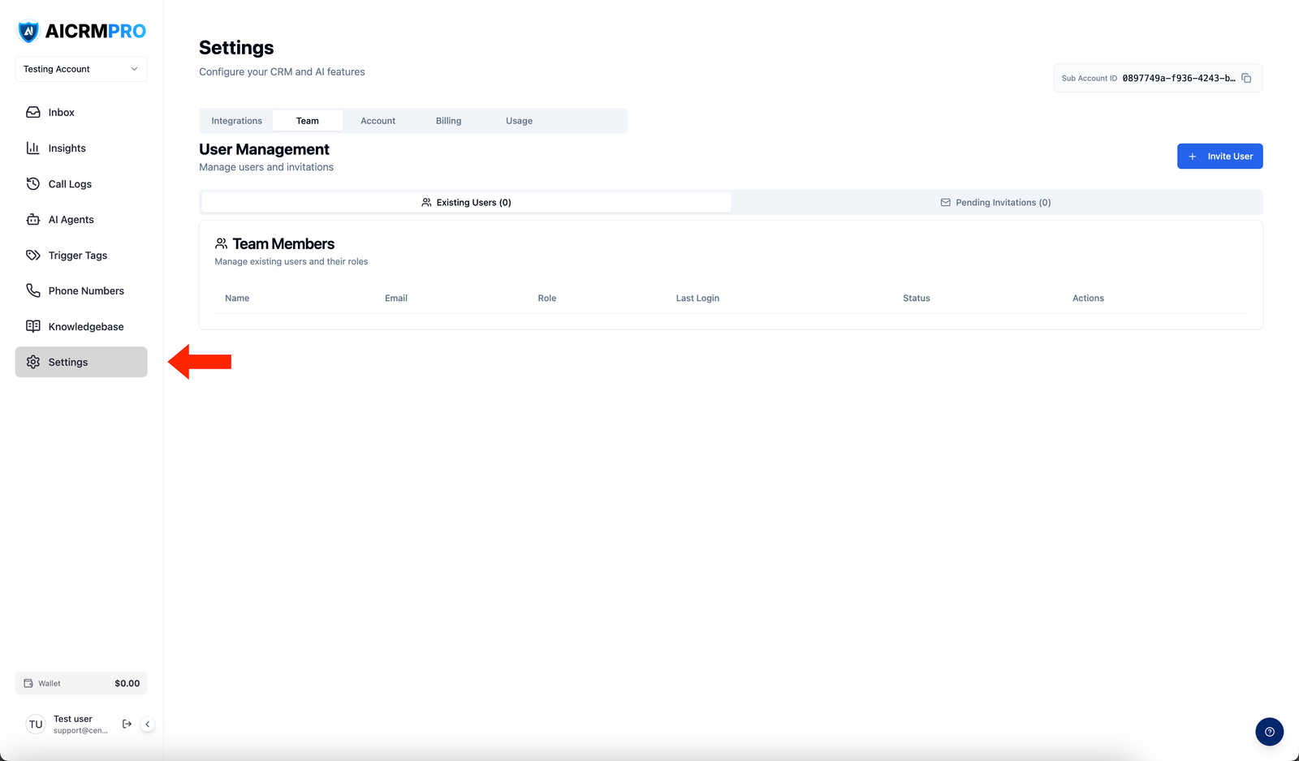The width and height of the screenshot is (1299, 761).
Task: Go to Insights in the sidebar
Action: [x=81, y=148]
